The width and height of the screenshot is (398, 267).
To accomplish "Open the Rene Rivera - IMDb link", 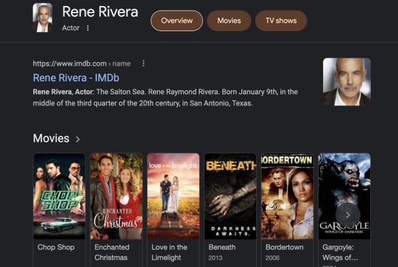I will pyautogui.click(x=76, y=78).
